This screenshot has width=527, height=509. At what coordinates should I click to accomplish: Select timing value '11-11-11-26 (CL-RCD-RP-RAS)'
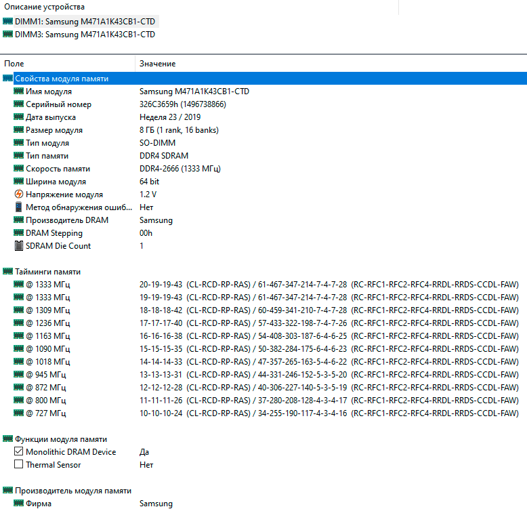click(195, 401)
